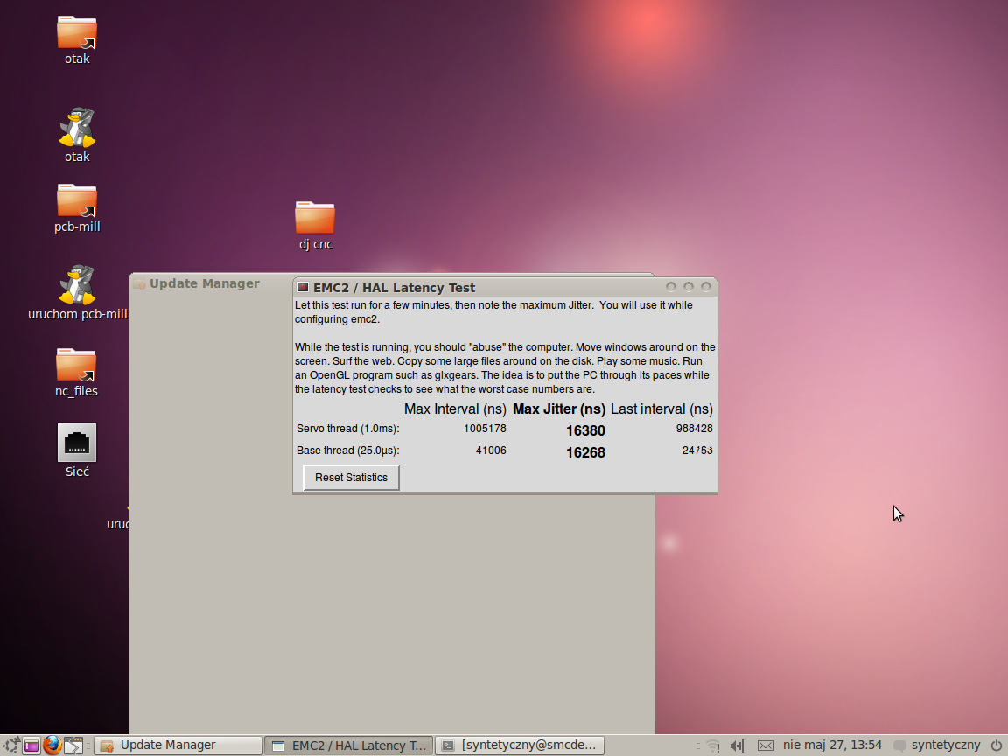Open the nc_files folder shortcut
The width and height of the screenshot is (1008, 756).
point(76,365)
